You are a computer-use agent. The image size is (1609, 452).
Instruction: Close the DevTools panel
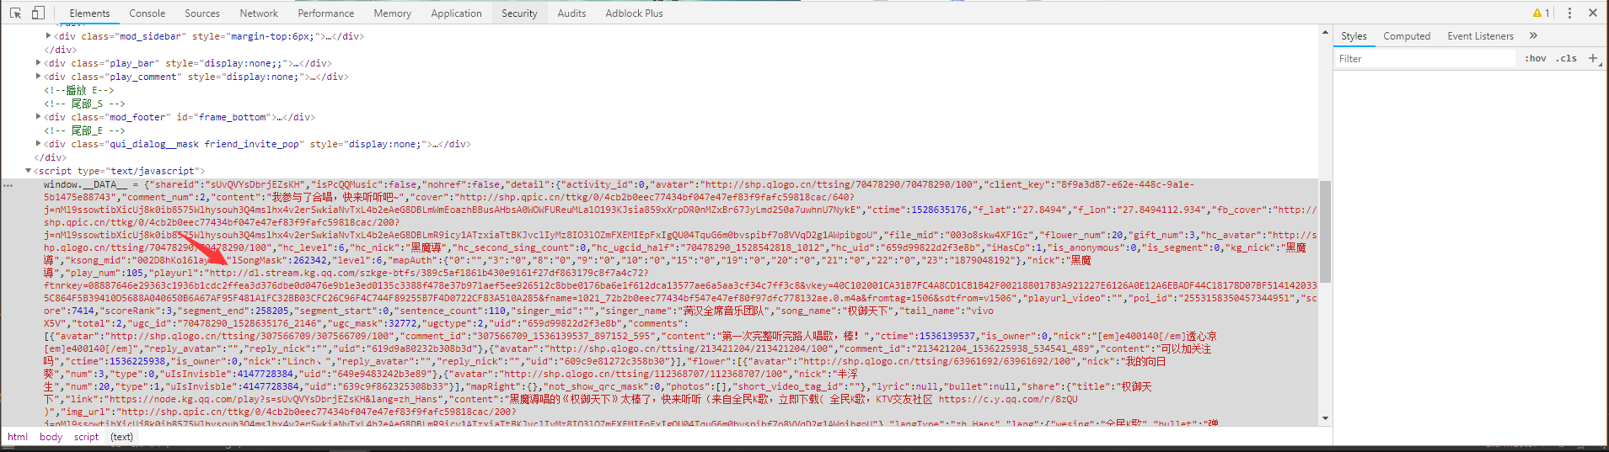[1593, 13]
